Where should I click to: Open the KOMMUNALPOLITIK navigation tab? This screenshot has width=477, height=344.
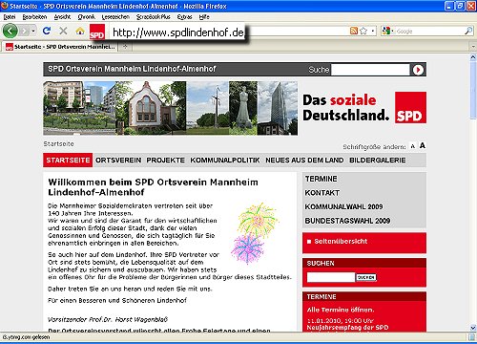tap(225, 161)
